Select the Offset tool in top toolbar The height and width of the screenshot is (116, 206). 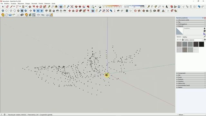coord(33,7)
